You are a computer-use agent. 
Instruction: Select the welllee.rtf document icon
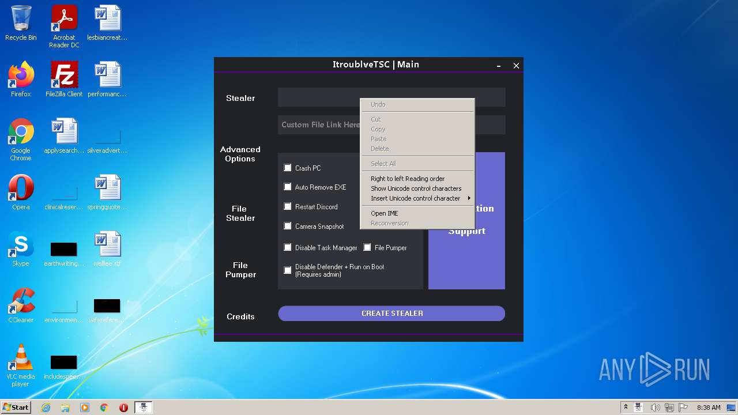(x=107, y=249)
